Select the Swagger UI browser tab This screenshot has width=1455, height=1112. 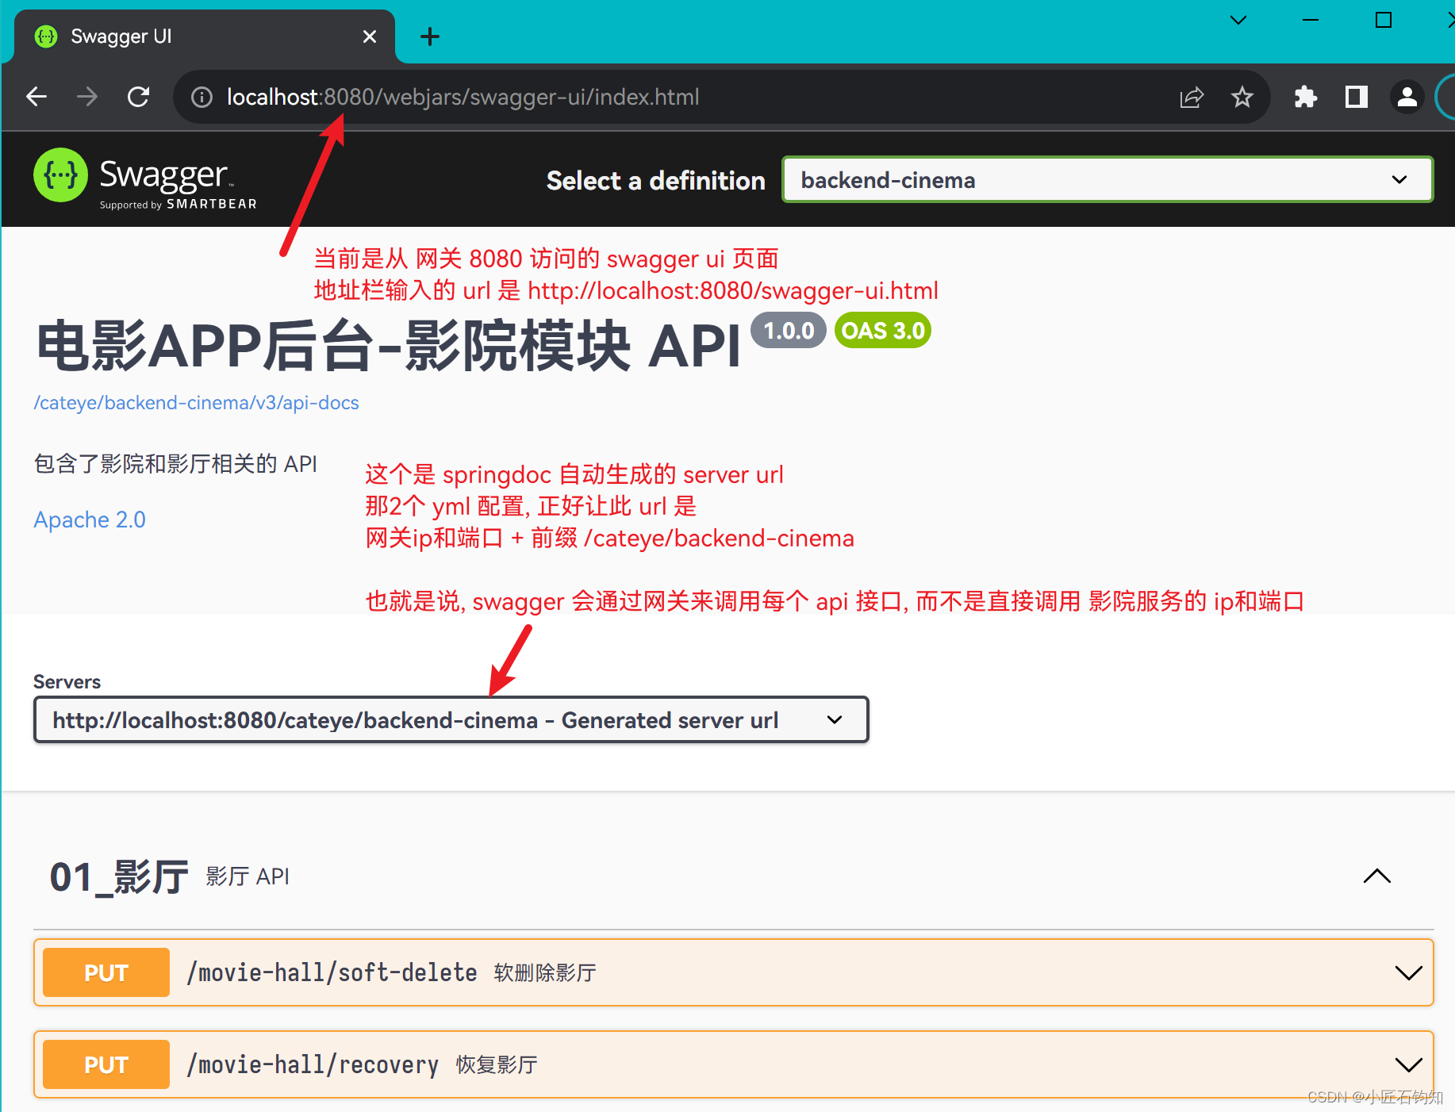[x=205, y=36]
